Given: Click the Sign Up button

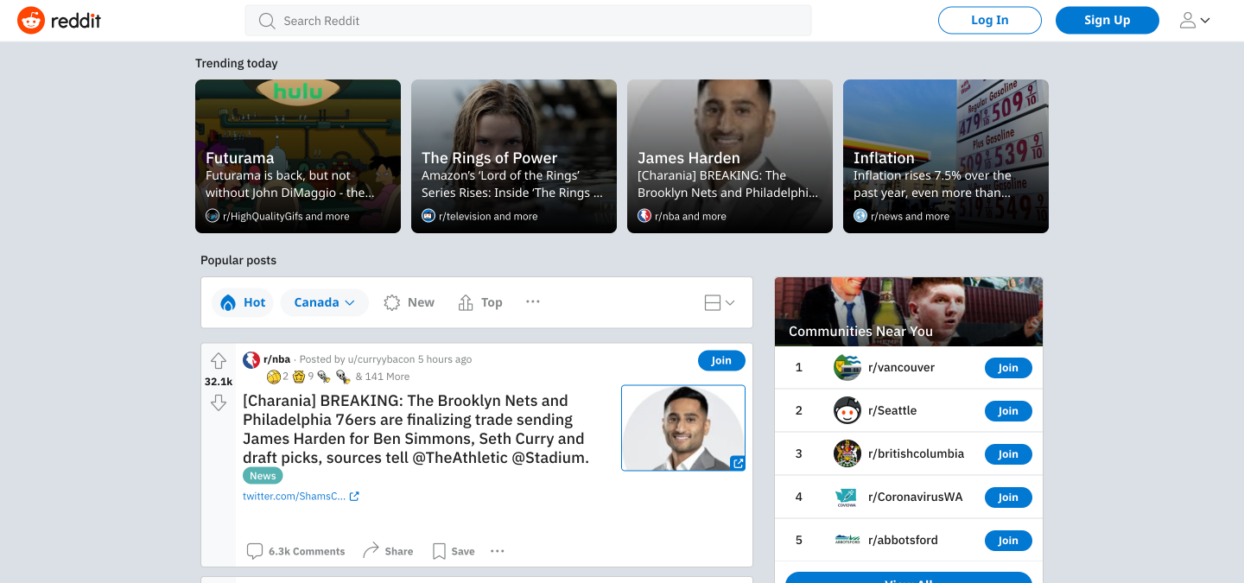Looking at the screenshot, I should coord(1108,21).
